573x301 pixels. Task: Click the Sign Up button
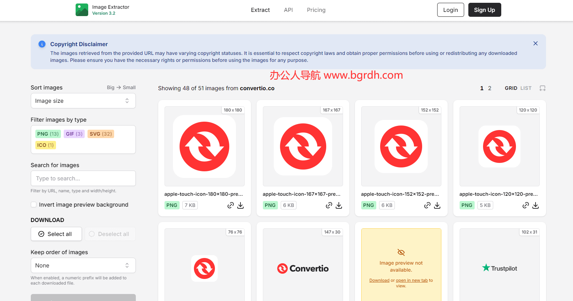tap(484, 10)
